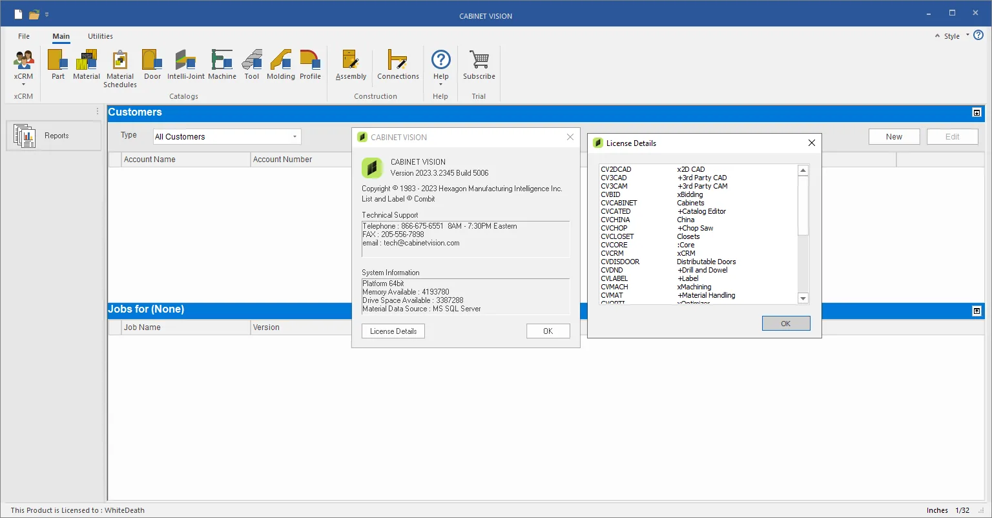
Task: Select the CVCORE license entry
Action: 699,245
